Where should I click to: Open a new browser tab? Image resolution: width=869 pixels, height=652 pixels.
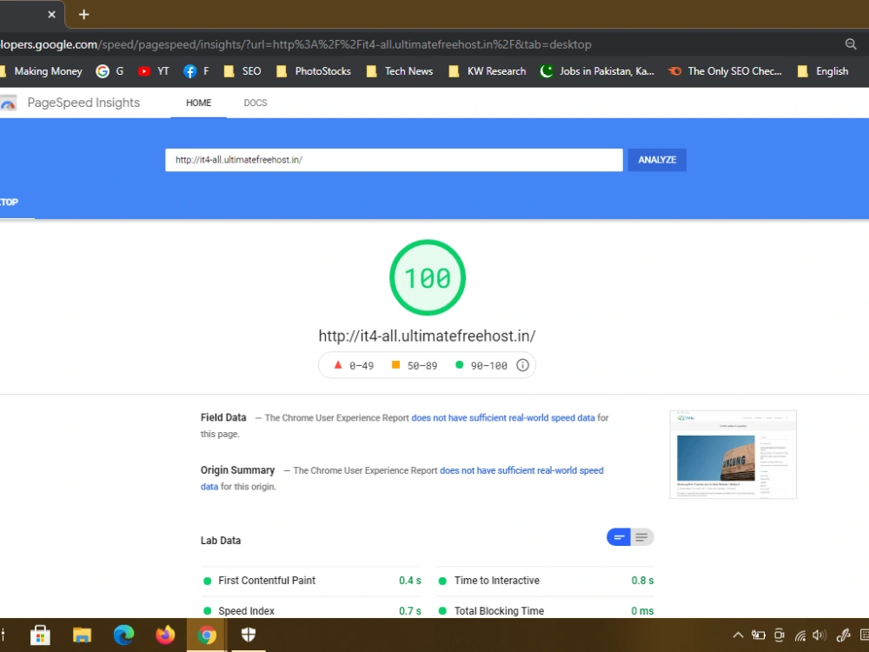pyautogui.click(x=83, y=15)
